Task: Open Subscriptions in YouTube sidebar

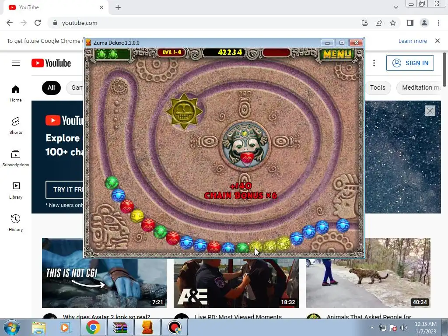Action: (16, 158)
